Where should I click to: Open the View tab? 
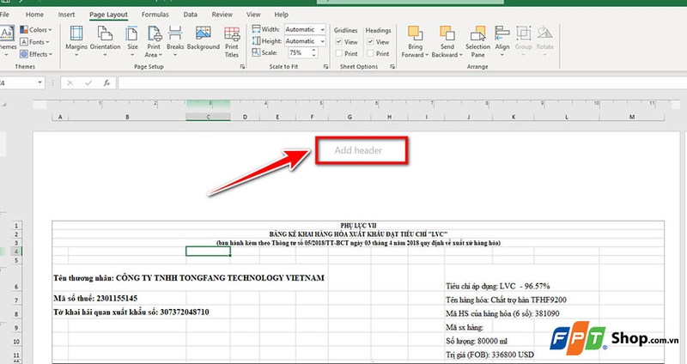coord(253,15)
